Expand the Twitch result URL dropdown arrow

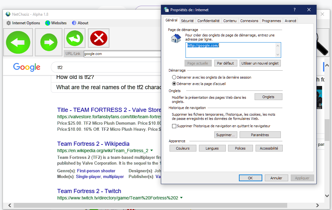click(x=181, y=198)
